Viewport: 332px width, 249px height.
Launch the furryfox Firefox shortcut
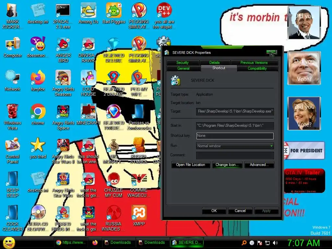pyautogui.click(x=38, y=81)
